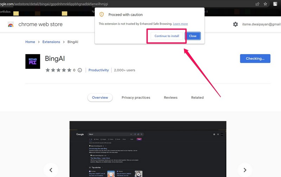Click the BingAI extension logo

point(33,61)
